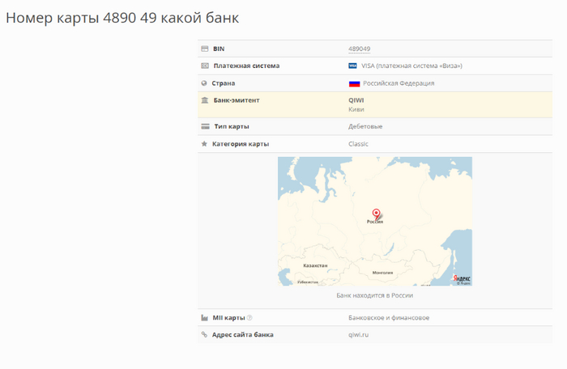Click the QIWI bank issuer name
The height and width of the screenshot is (369, 567).
(356, 100)
